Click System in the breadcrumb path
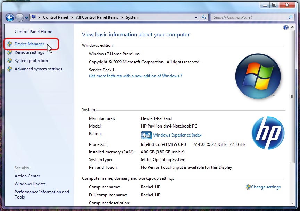 coord(132,17)
